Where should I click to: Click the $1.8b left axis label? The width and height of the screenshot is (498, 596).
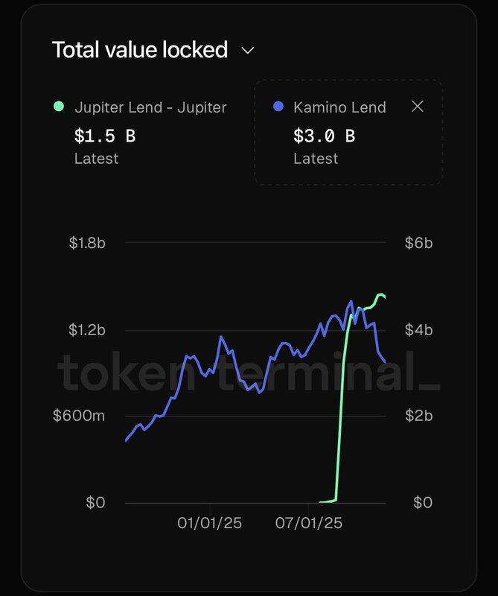[x=86, y=242]
